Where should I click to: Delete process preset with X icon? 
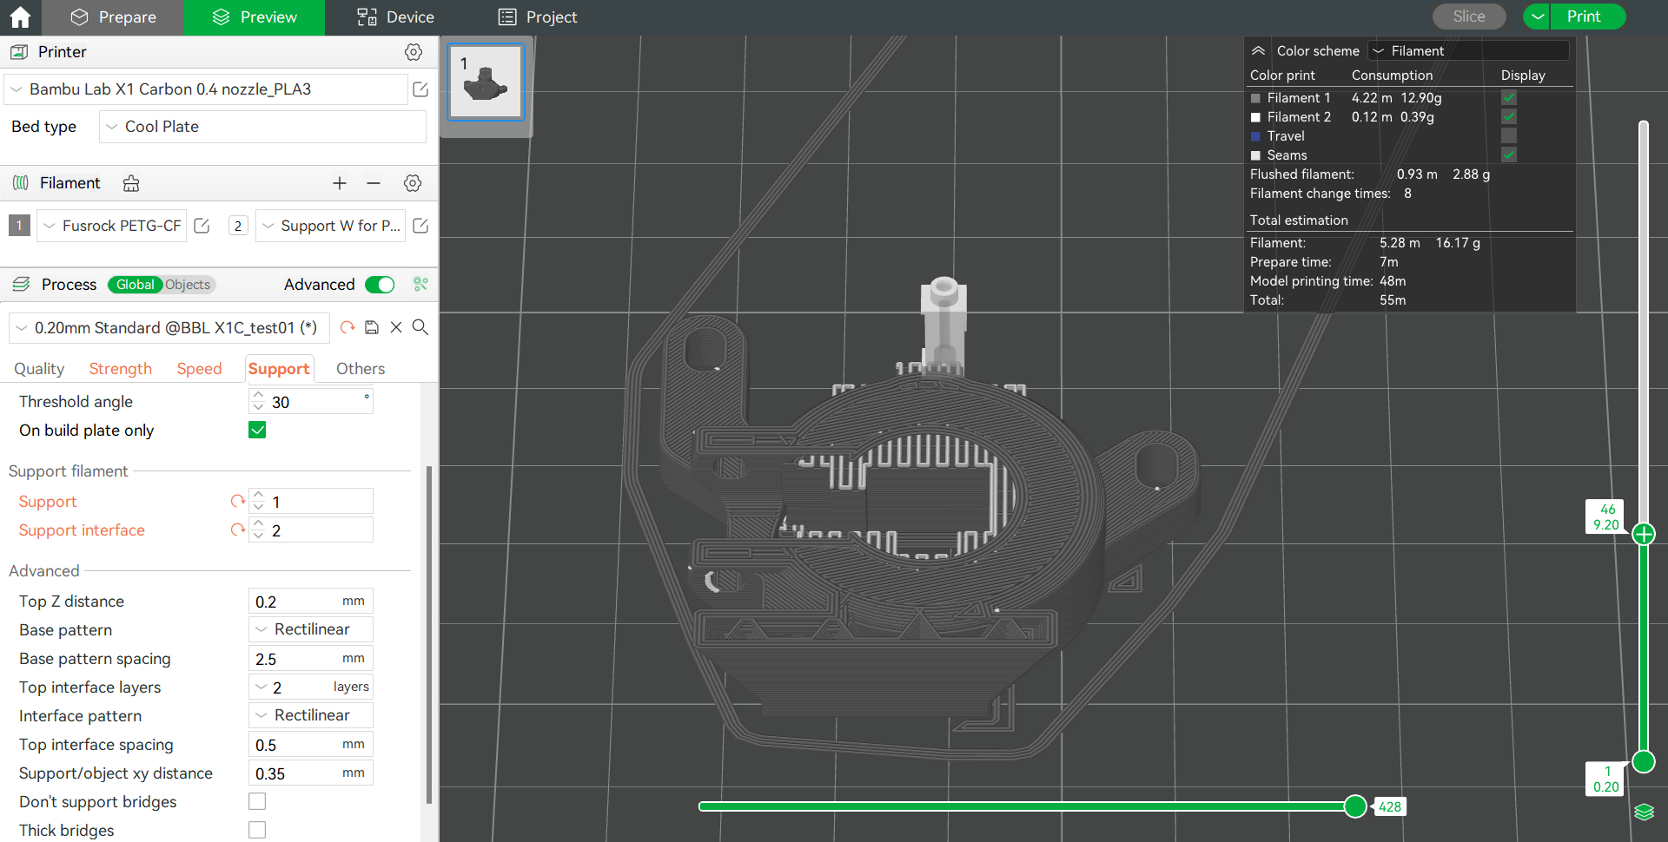coord(396,327)
